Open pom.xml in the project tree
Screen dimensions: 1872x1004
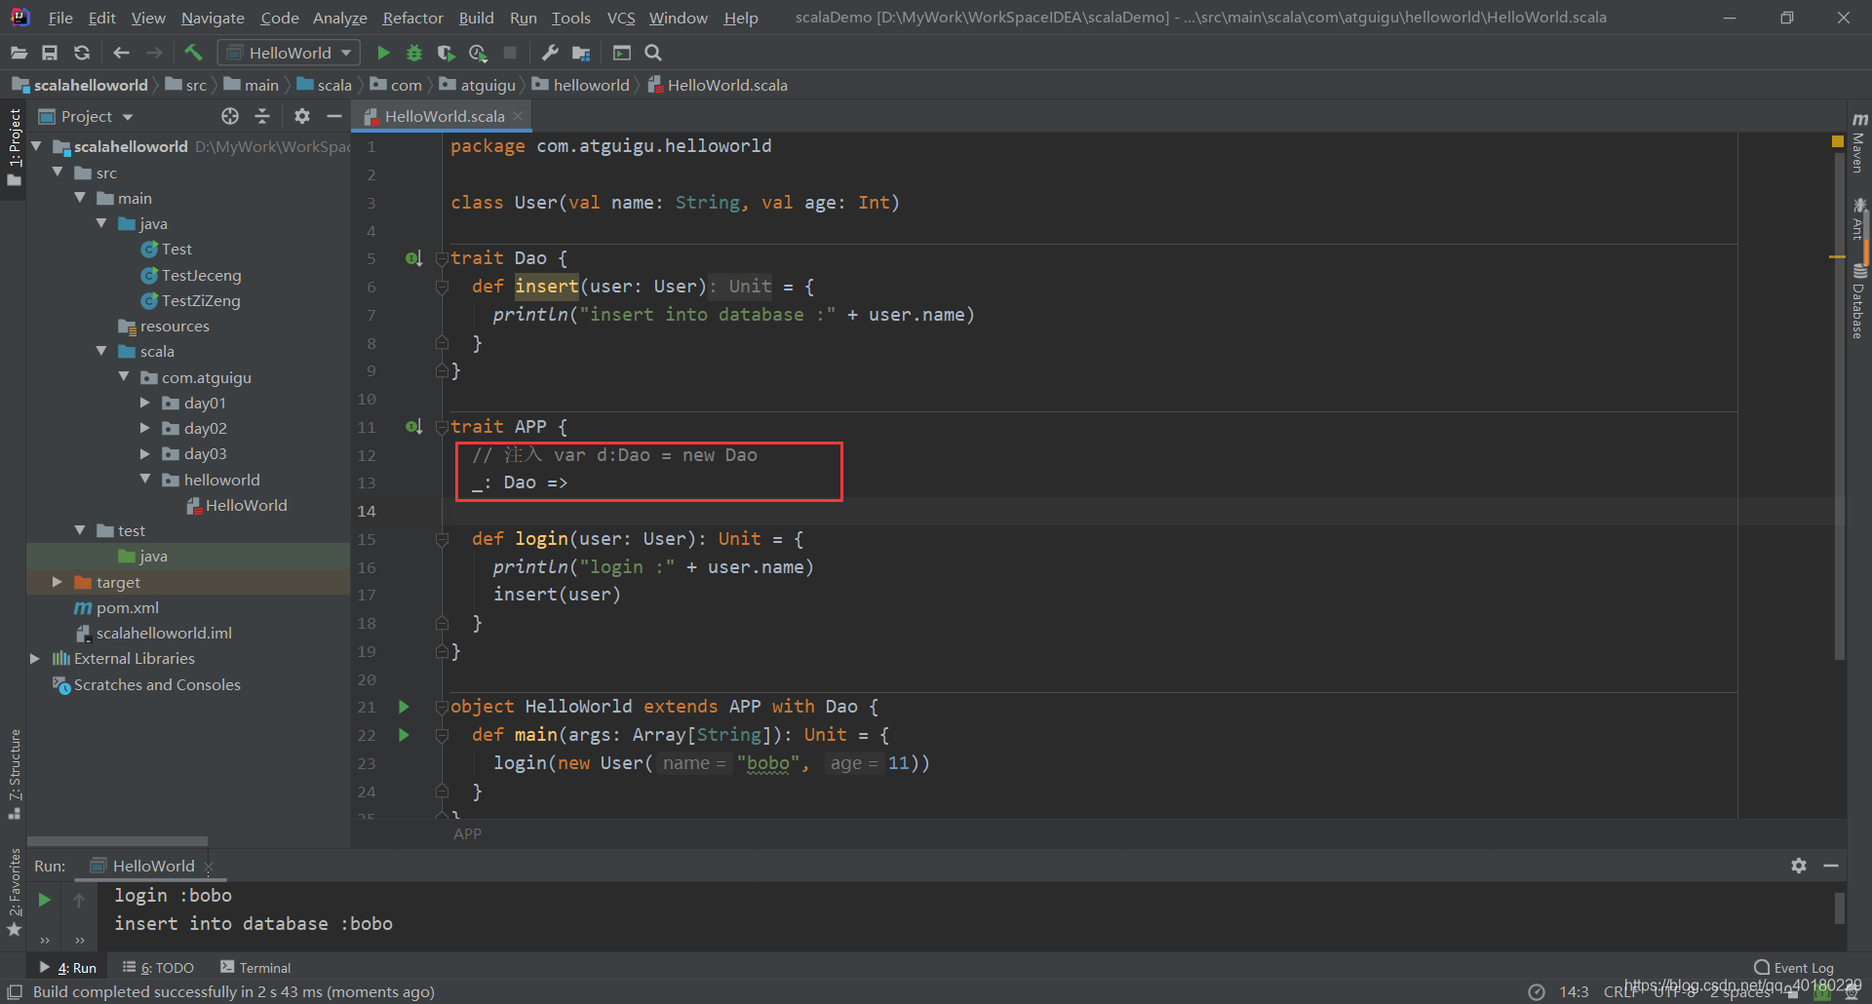(127, 607)
